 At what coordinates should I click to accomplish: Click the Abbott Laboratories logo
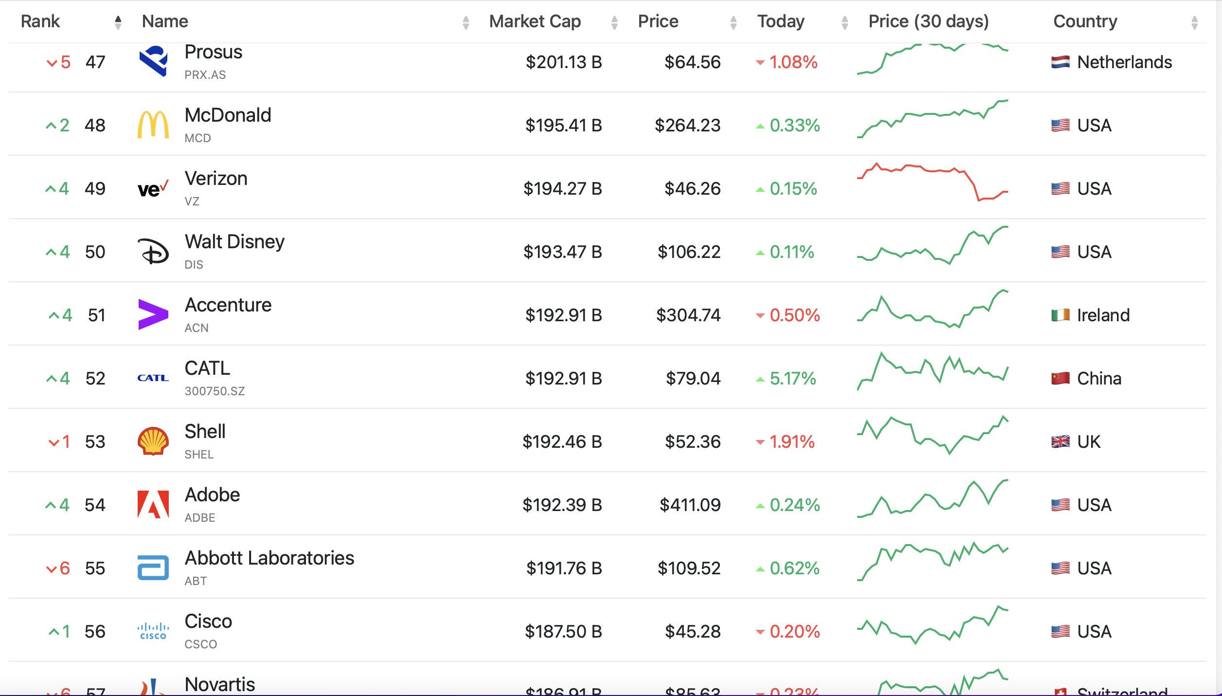coord(153,568)
